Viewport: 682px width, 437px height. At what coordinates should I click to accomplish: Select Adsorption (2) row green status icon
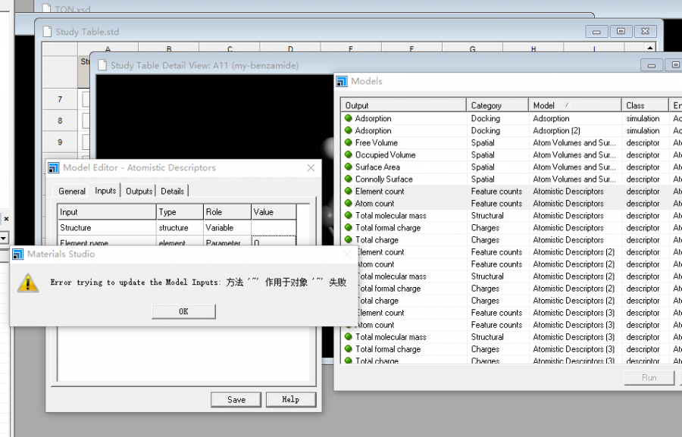[349, 130]
